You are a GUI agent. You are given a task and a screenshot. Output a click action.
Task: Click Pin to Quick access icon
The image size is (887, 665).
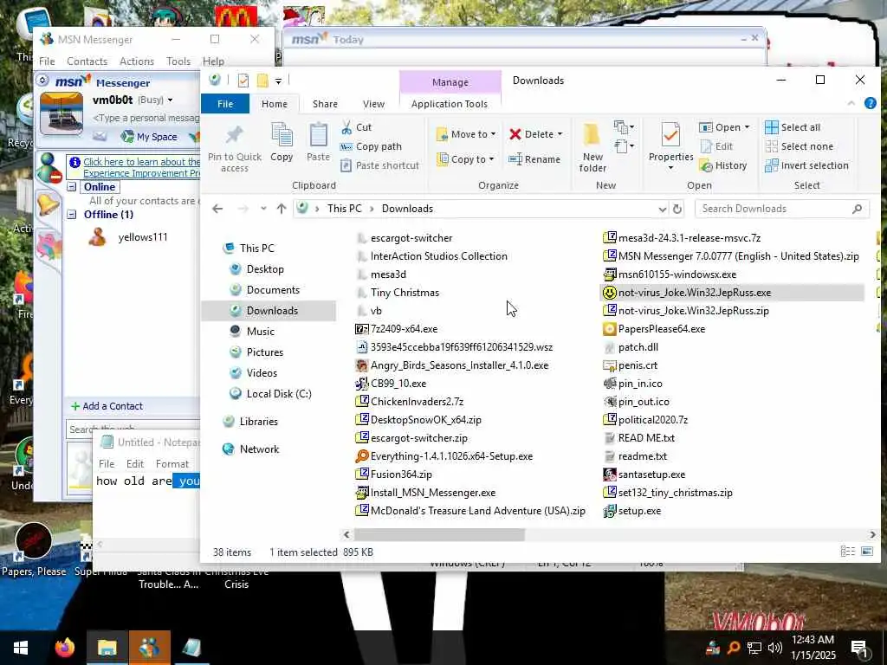point(234,136)
